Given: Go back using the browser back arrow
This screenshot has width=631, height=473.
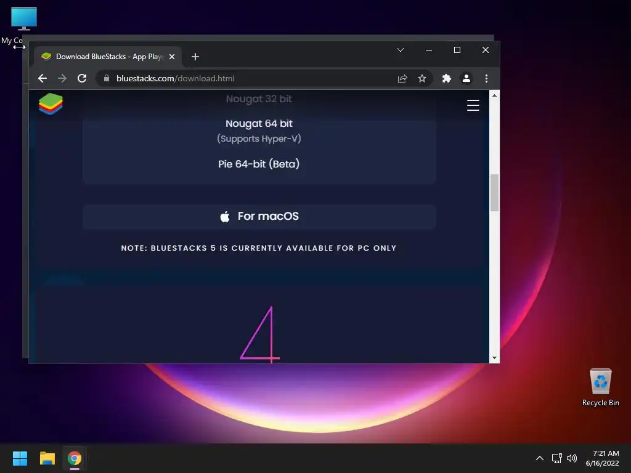Looking at the screenshot, I should click(x=43, y=78).
